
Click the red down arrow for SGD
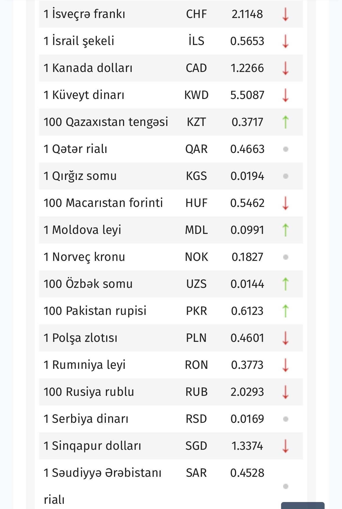pyautogui.click(x=285, y=446)
